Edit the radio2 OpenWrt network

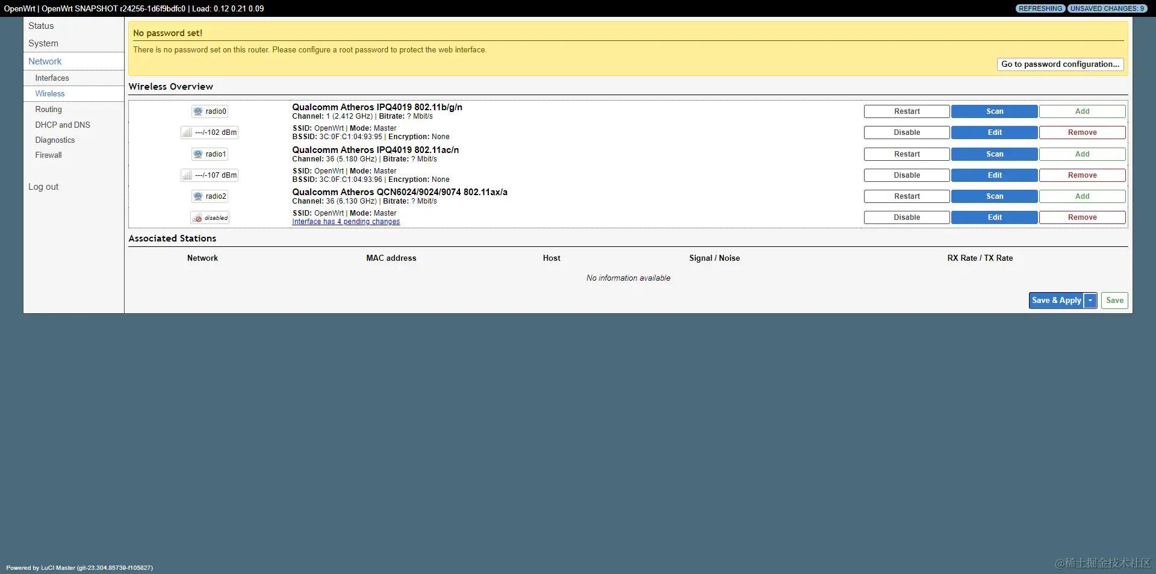pyautogui.click(x=995, y=217)
